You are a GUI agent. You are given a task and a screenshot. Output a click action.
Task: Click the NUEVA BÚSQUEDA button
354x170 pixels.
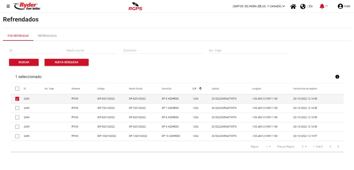67,62
